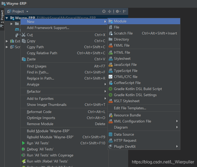
Task: Click the XSLT Stylesheet icon
Action: (x=110, y=101)
